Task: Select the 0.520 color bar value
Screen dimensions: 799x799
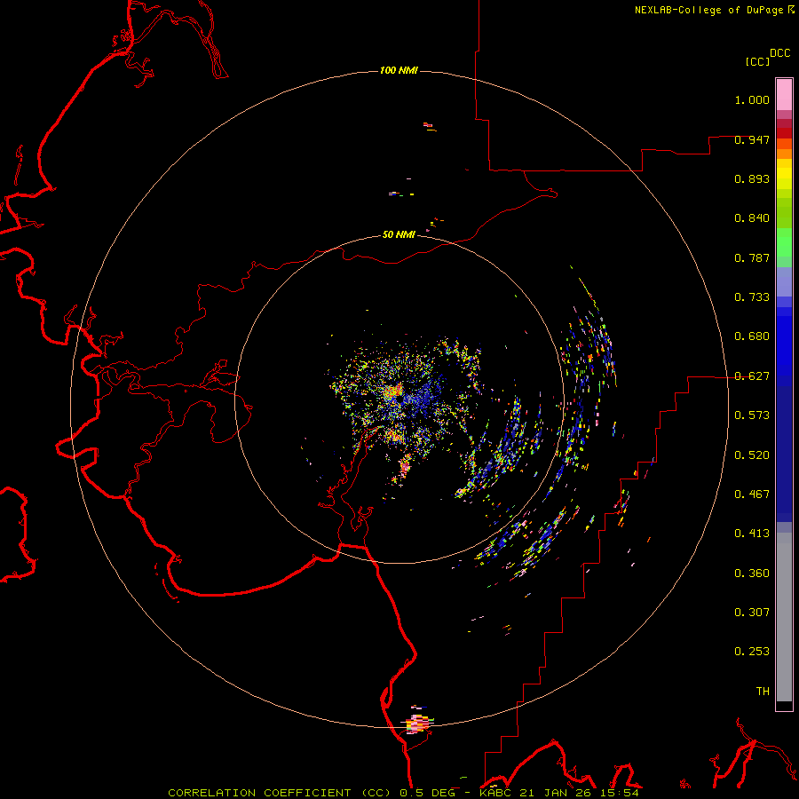Action: pyautogui.click(x=752, y=455)
